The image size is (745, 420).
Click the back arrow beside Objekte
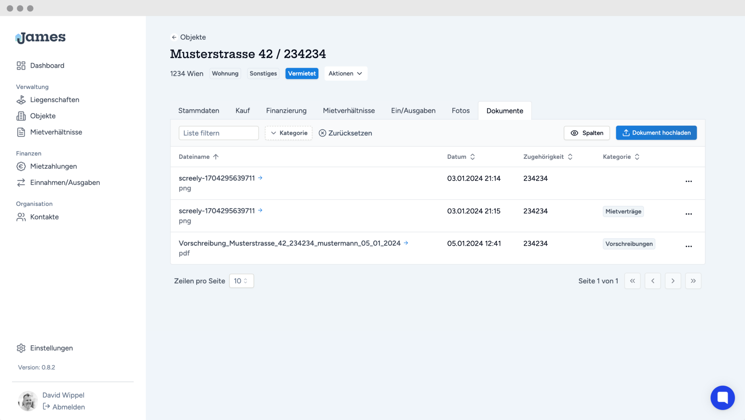(x=174, y=37)
